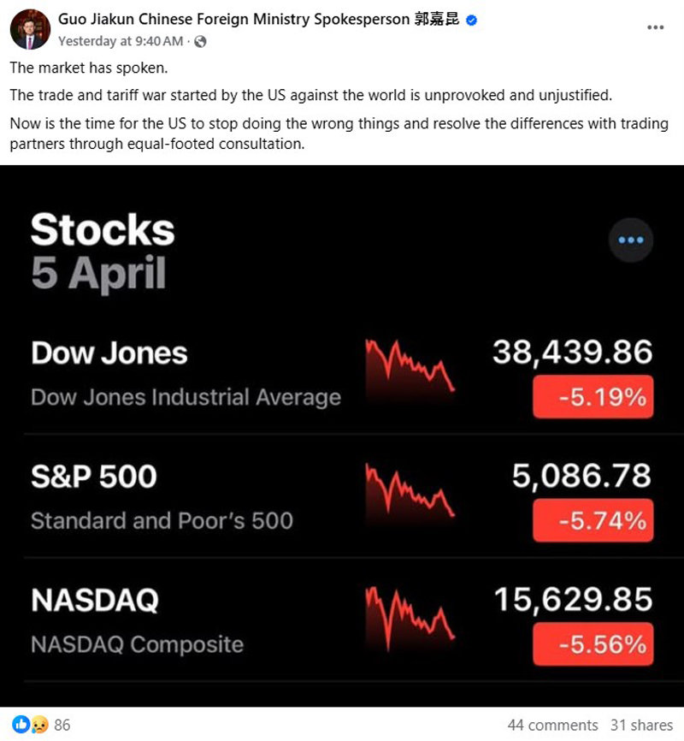Click the Dow Jones Industrial Average row
This screenshot has height=741, width=684.
186,398
